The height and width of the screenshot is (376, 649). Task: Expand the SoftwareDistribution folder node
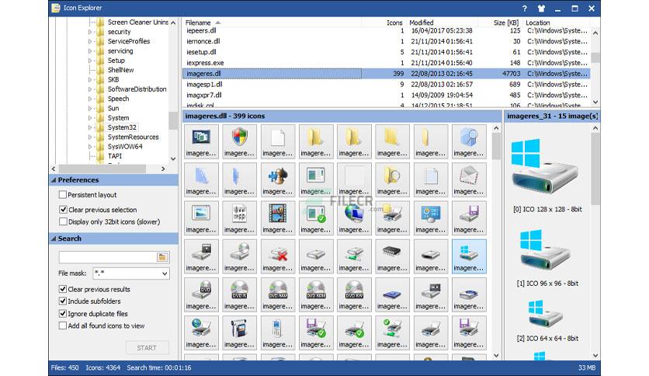(90, 89)
